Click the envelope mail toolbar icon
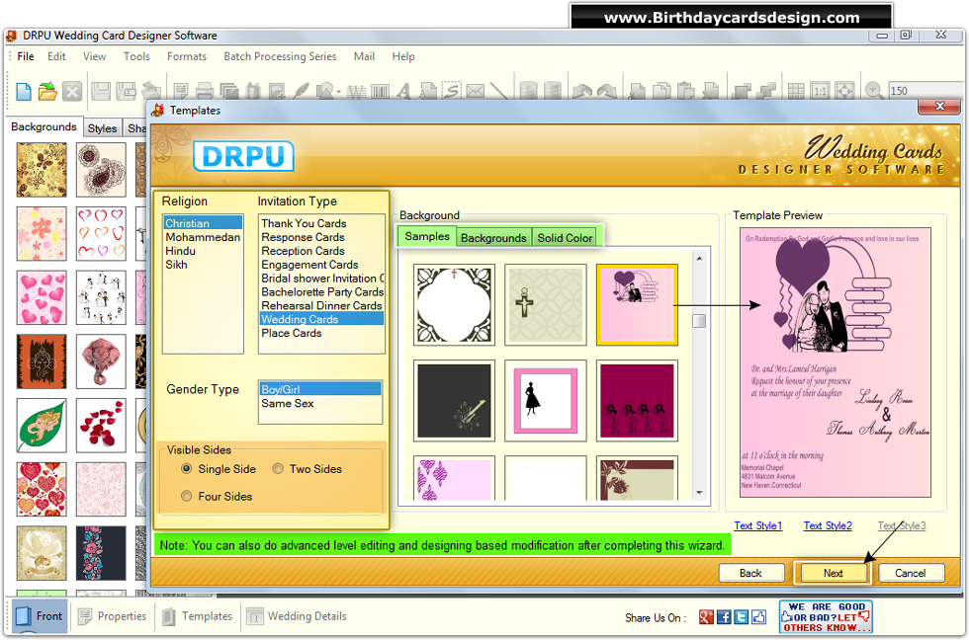Image resolution: width=969 pixels, height=640 pixels. pos(476,91)
